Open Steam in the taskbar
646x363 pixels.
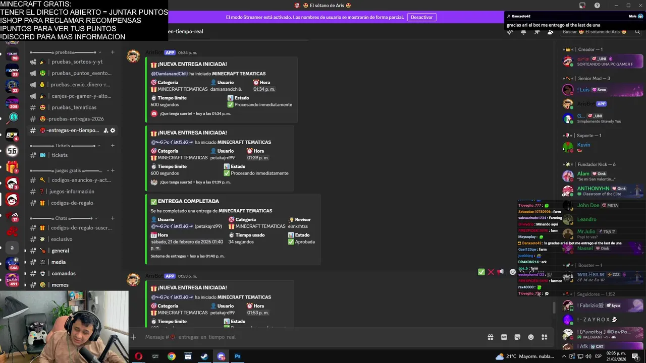click(x=204, y=356)
